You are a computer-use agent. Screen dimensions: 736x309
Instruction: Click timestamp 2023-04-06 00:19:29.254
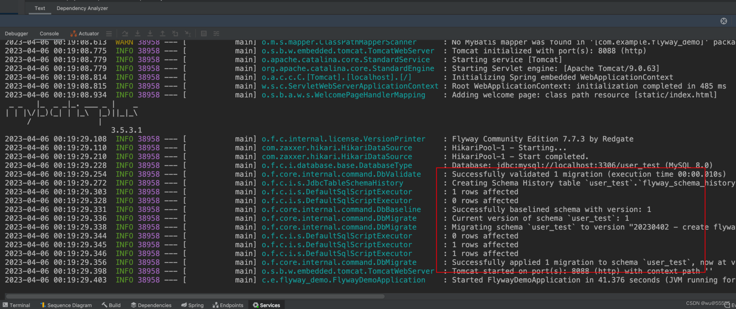click(56, 174)
